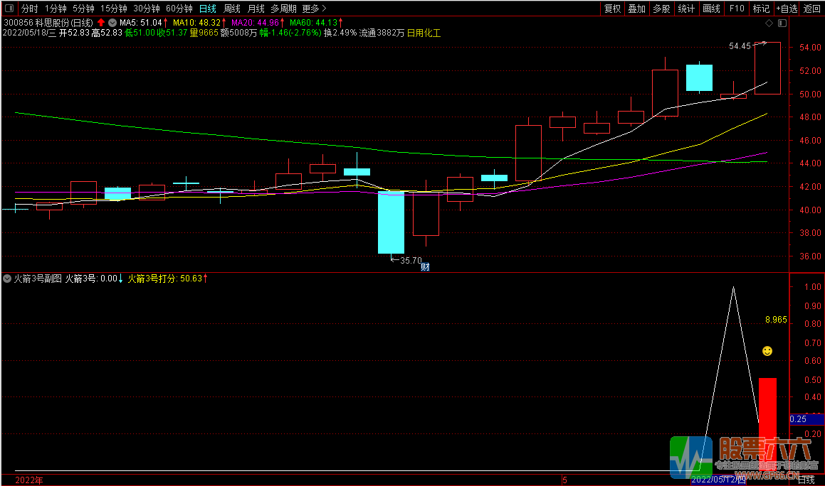Expand the 更多 more periods menu

tap(314, 9)
